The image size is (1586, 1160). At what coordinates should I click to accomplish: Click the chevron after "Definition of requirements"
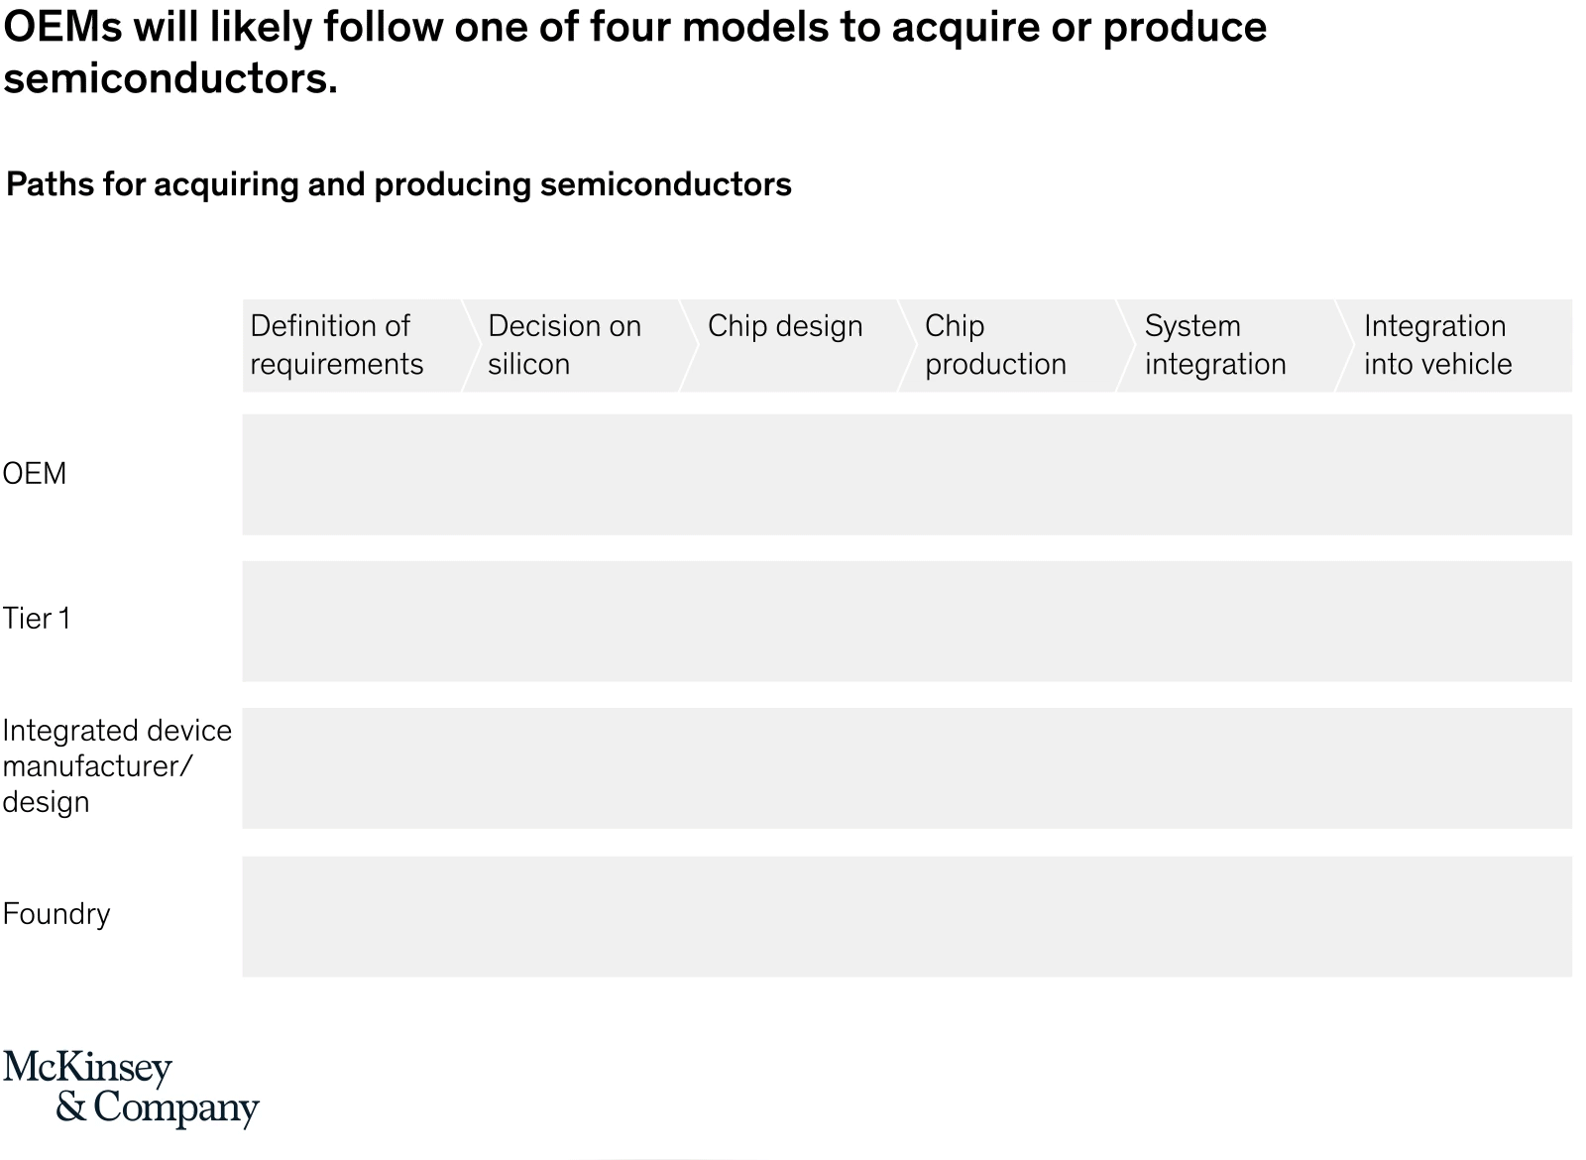point(473,345)
